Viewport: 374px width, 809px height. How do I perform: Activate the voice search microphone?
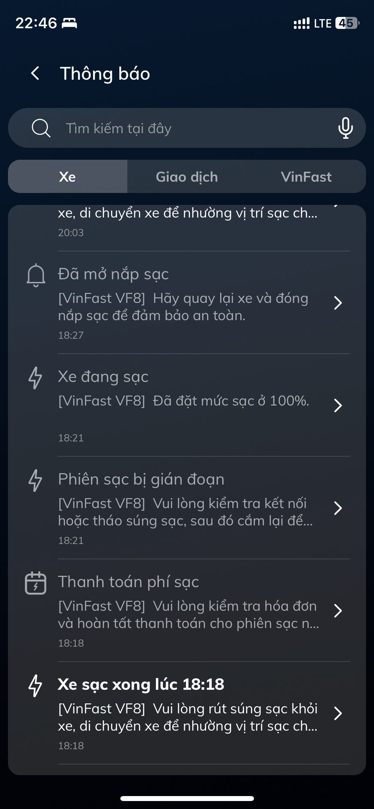[x=345, y=128]
